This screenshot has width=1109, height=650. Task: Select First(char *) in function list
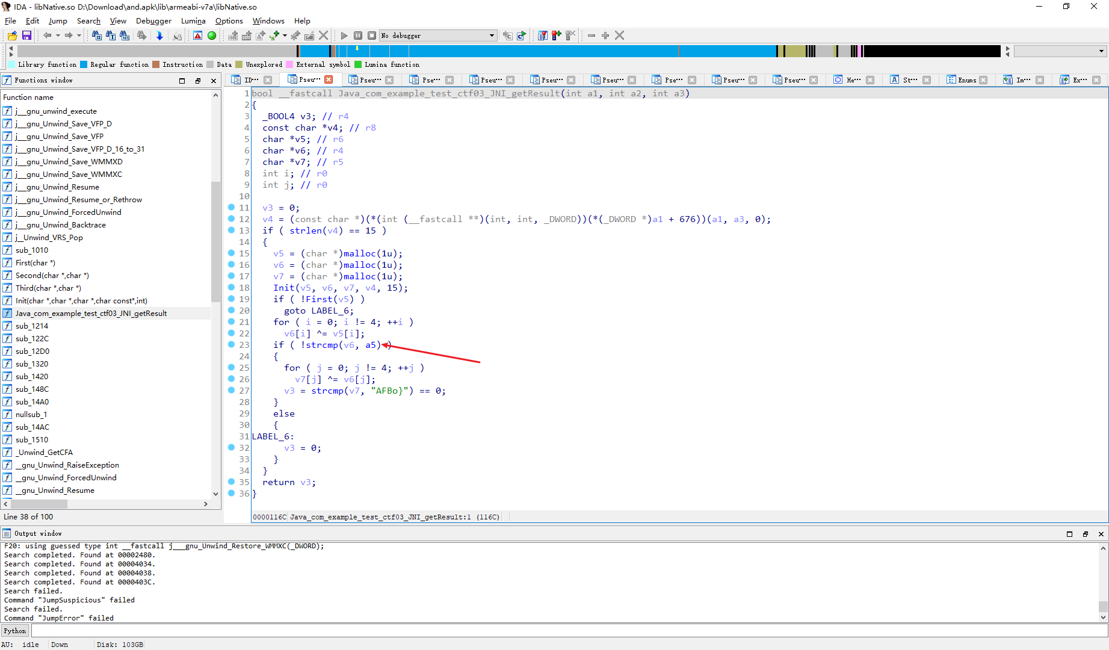(36, 262)
